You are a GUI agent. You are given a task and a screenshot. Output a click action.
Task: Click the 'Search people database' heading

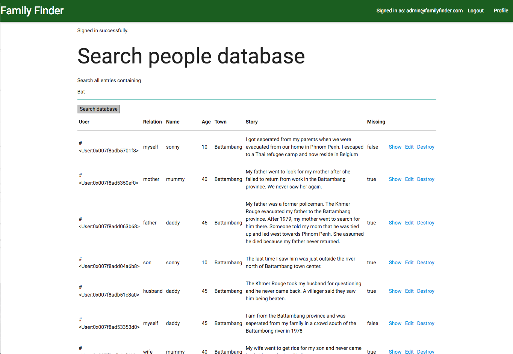(x=191, y=56)
